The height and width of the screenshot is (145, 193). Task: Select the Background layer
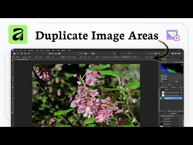click(171, 98)
